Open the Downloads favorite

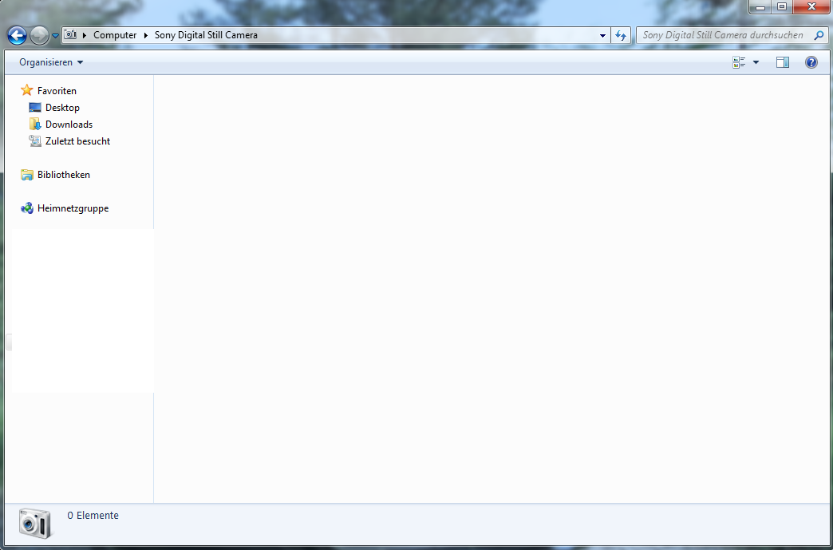[69, 125]
